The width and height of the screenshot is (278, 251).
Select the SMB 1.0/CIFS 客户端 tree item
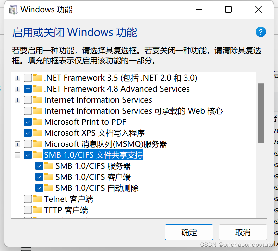93,177
